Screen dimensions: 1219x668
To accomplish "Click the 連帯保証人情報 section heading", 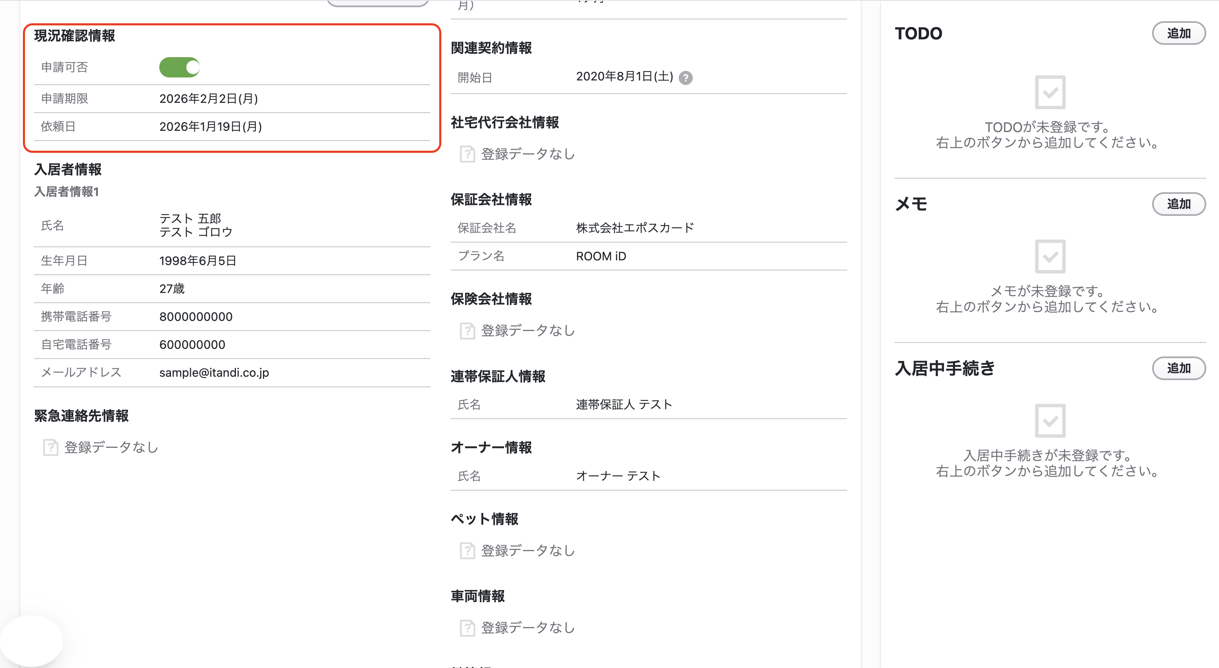I will (498, 377).
